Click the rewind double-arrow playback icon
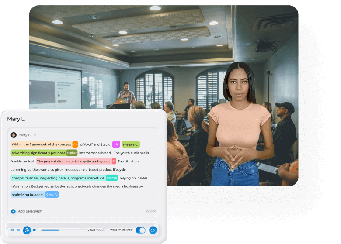Viewport: 341px width, 244px height. 12,230
